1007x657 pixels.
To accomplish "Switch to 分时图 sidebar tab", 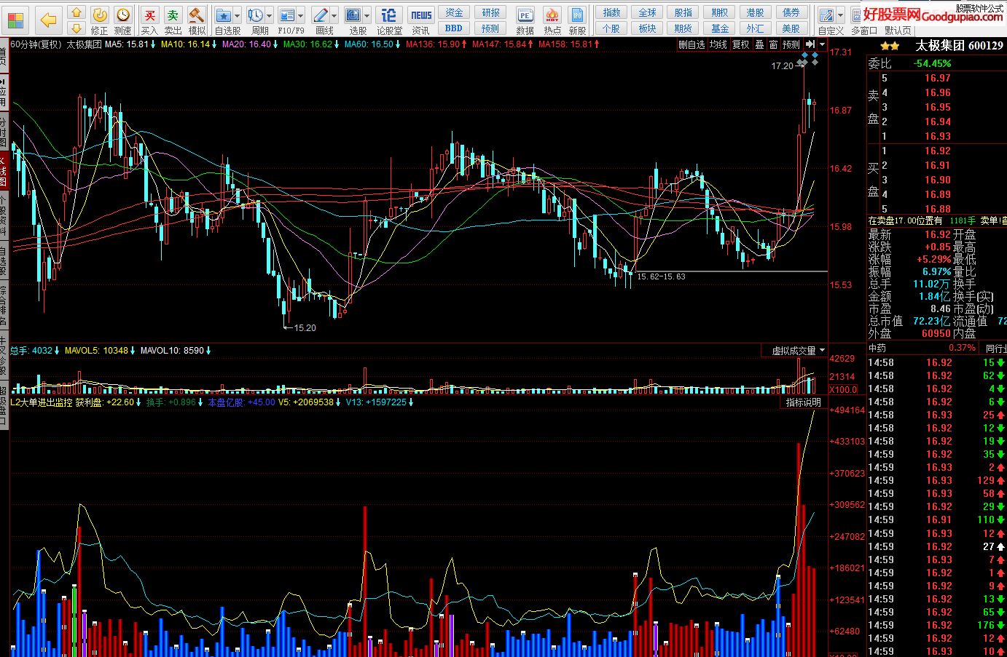I will click(4, 132).
